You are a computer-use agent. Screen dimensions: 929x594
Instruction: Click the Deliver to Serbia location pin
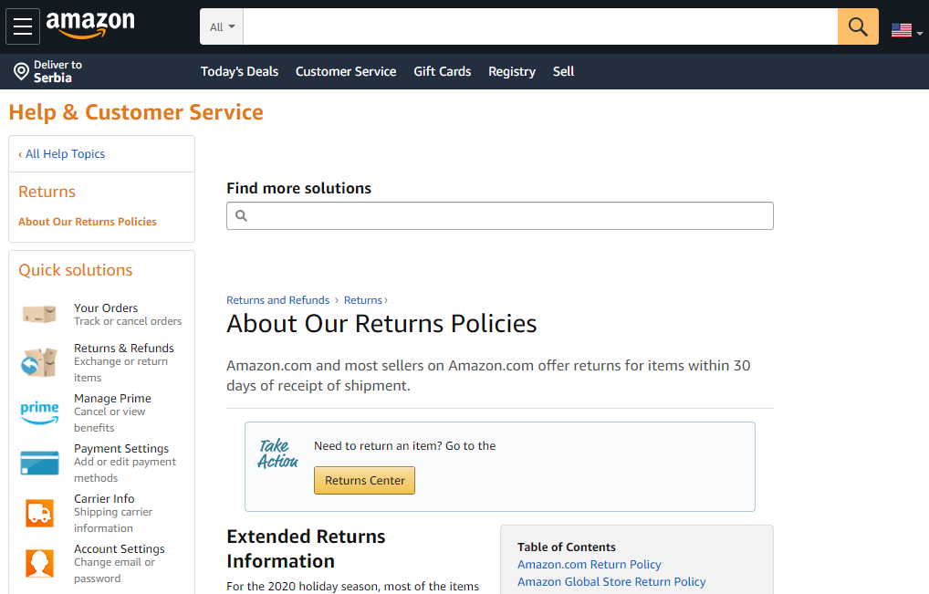(21, 72)
